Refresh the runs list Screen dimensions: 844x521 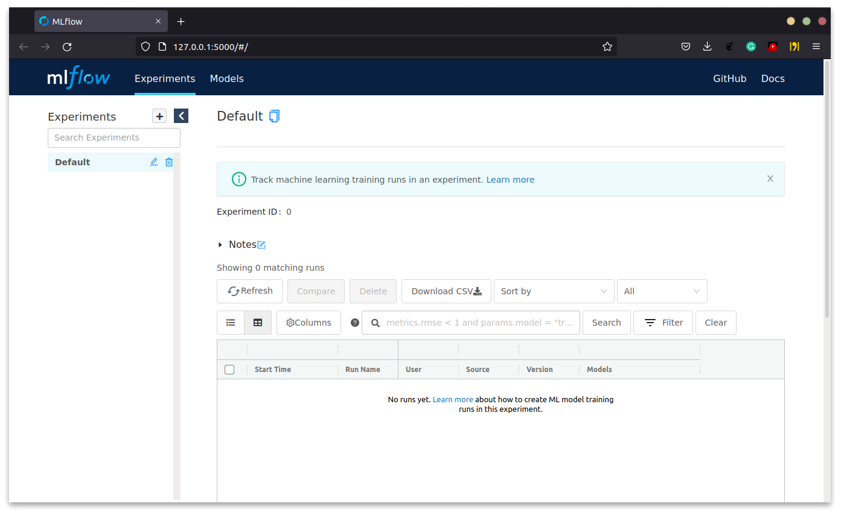coord(249,291)
